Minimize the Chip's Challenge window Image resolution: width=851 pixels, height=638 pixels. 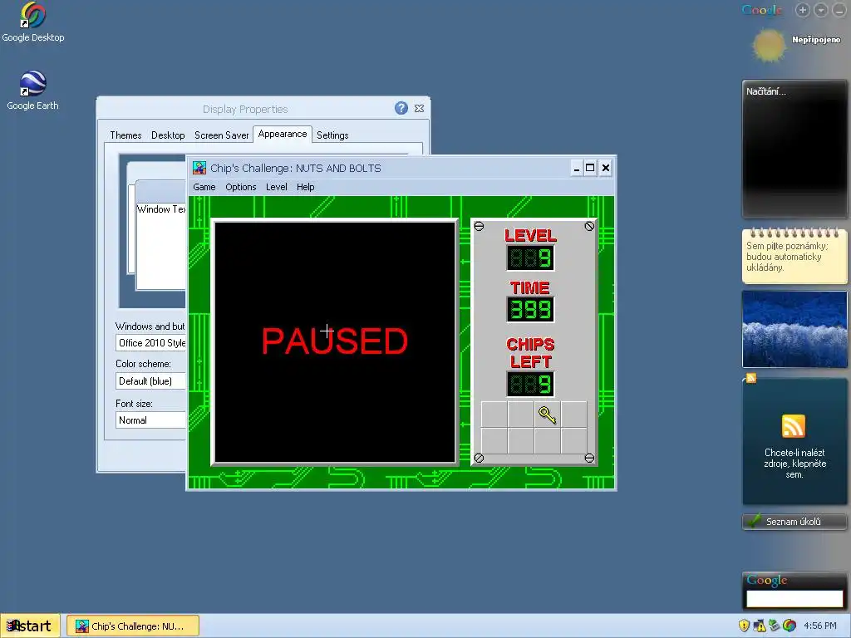(x=577, y=168)
